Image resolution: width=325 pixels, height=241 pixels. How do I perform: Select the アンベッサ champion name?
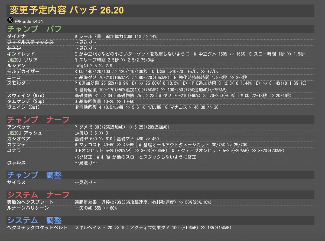(x=19, y=127)
